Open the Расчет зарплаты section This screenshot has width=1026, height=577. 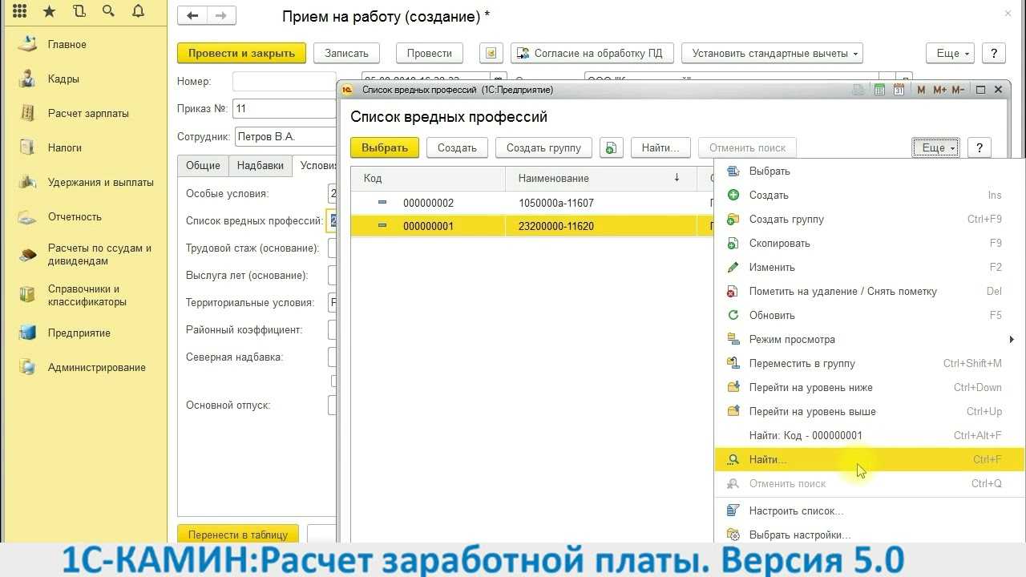coord(88,113)
